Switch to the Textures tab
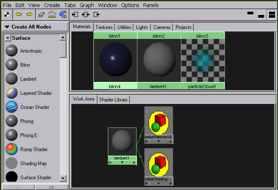Screen dimensions: 278x190 click(x=104, y=27)
